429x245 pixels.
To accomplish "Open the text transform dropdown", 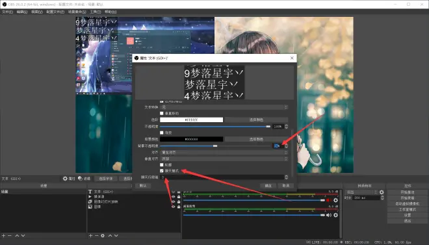I will click(x=224, y=107).
